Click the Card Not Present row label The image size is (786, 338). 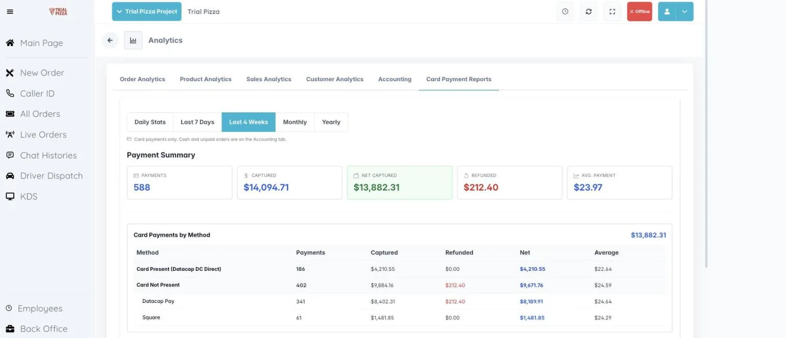coord(158,285)
